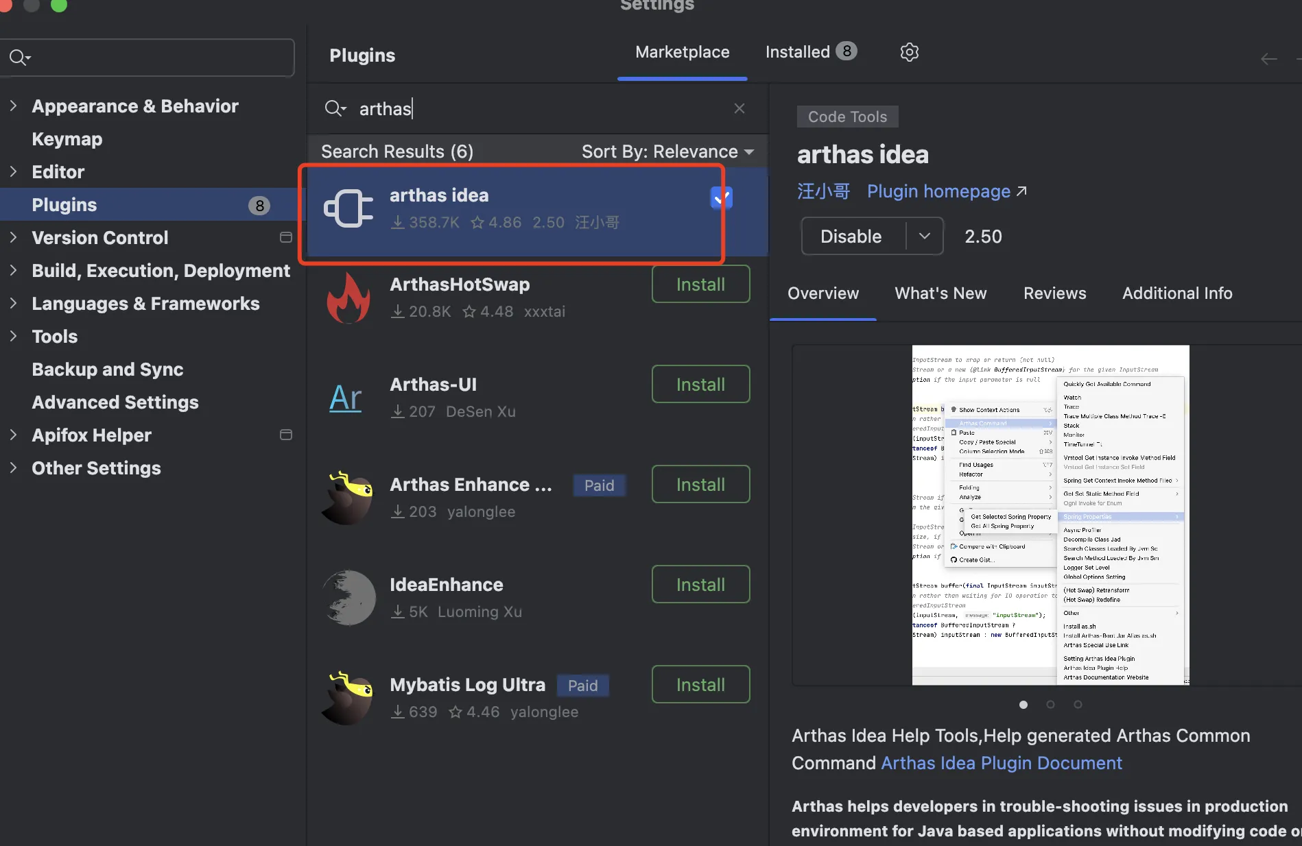Open the plugin screenshot preview image
The width and height of the screenshot is (1302, 846).
click(1050, 515)
